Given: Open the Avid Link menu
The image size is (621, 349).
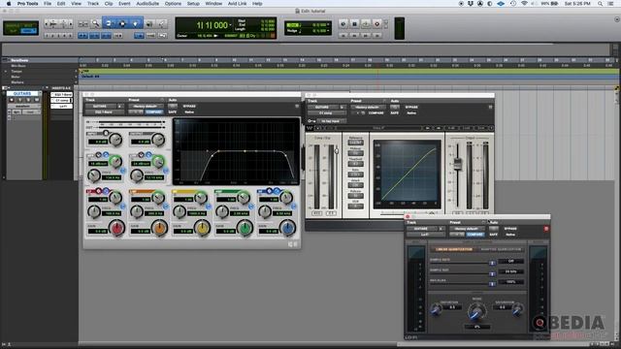Looking at the screenshot, I should click(x=237, y=4).
